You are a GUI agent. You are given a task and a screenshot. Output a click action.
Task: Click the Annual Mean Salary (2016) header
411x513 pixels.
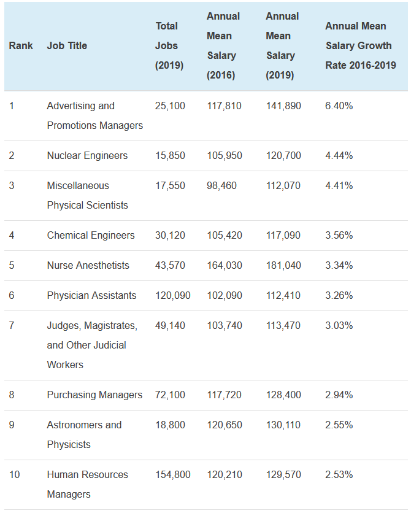click(x=223, y=46)
